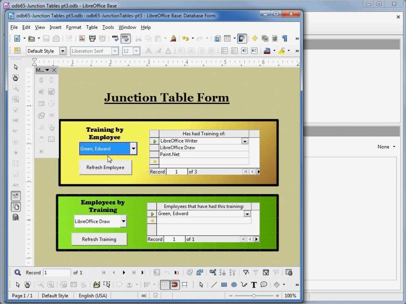406x304 pixels.
Task: Select the Print icon
Action: [92, 39]
